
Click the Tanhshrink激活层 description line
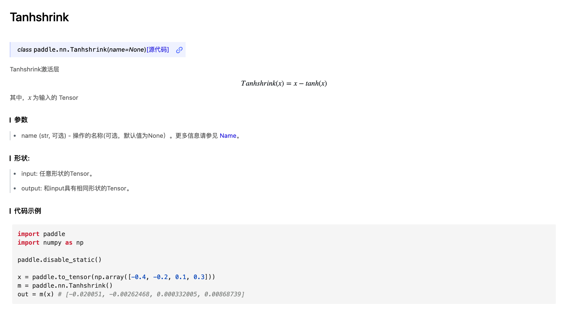(34, 69)
